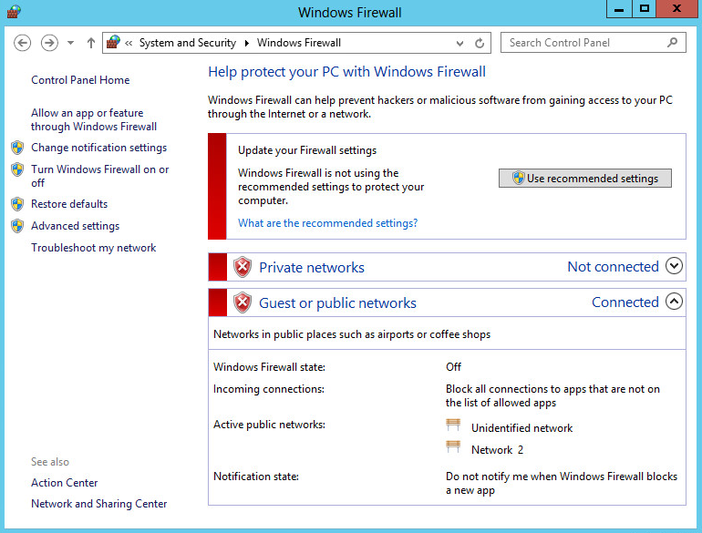Click the Private networks heading
The height and width of the screenshot is (533, 702).
coord(312,267)
